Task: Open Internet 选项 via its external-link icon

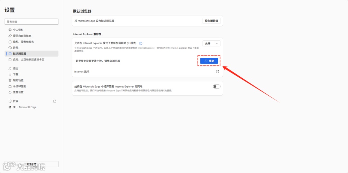Action: coord(217,72)
